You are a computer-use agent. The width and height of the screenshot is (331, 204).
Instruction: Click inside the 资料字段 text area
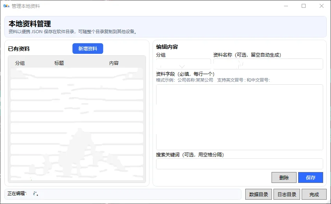[x=239, y=117]
